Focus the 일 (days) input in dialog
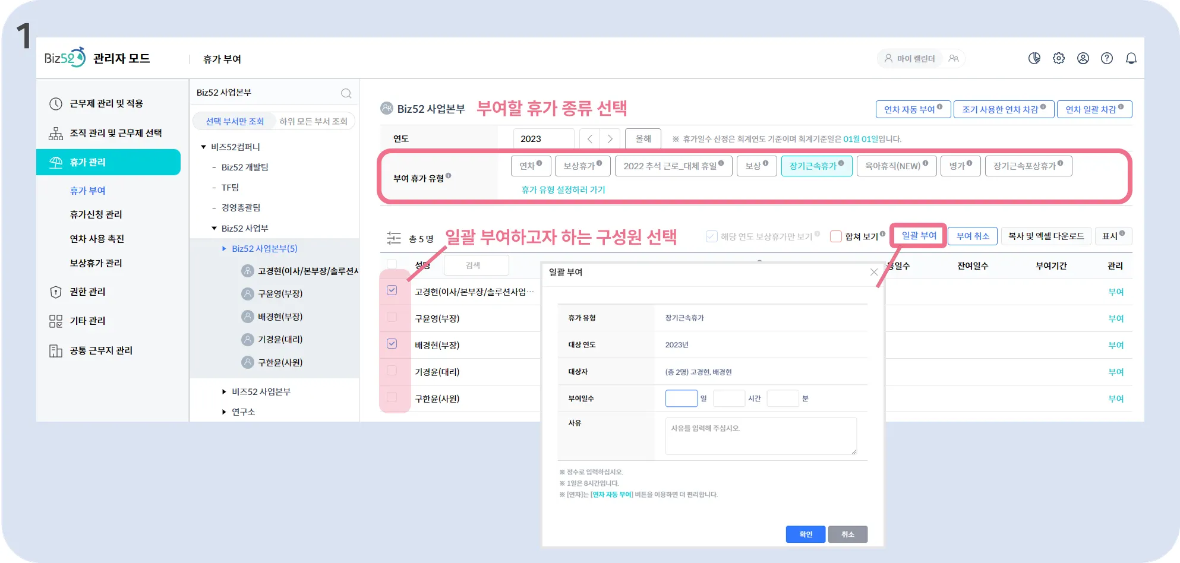 (682, 398)
